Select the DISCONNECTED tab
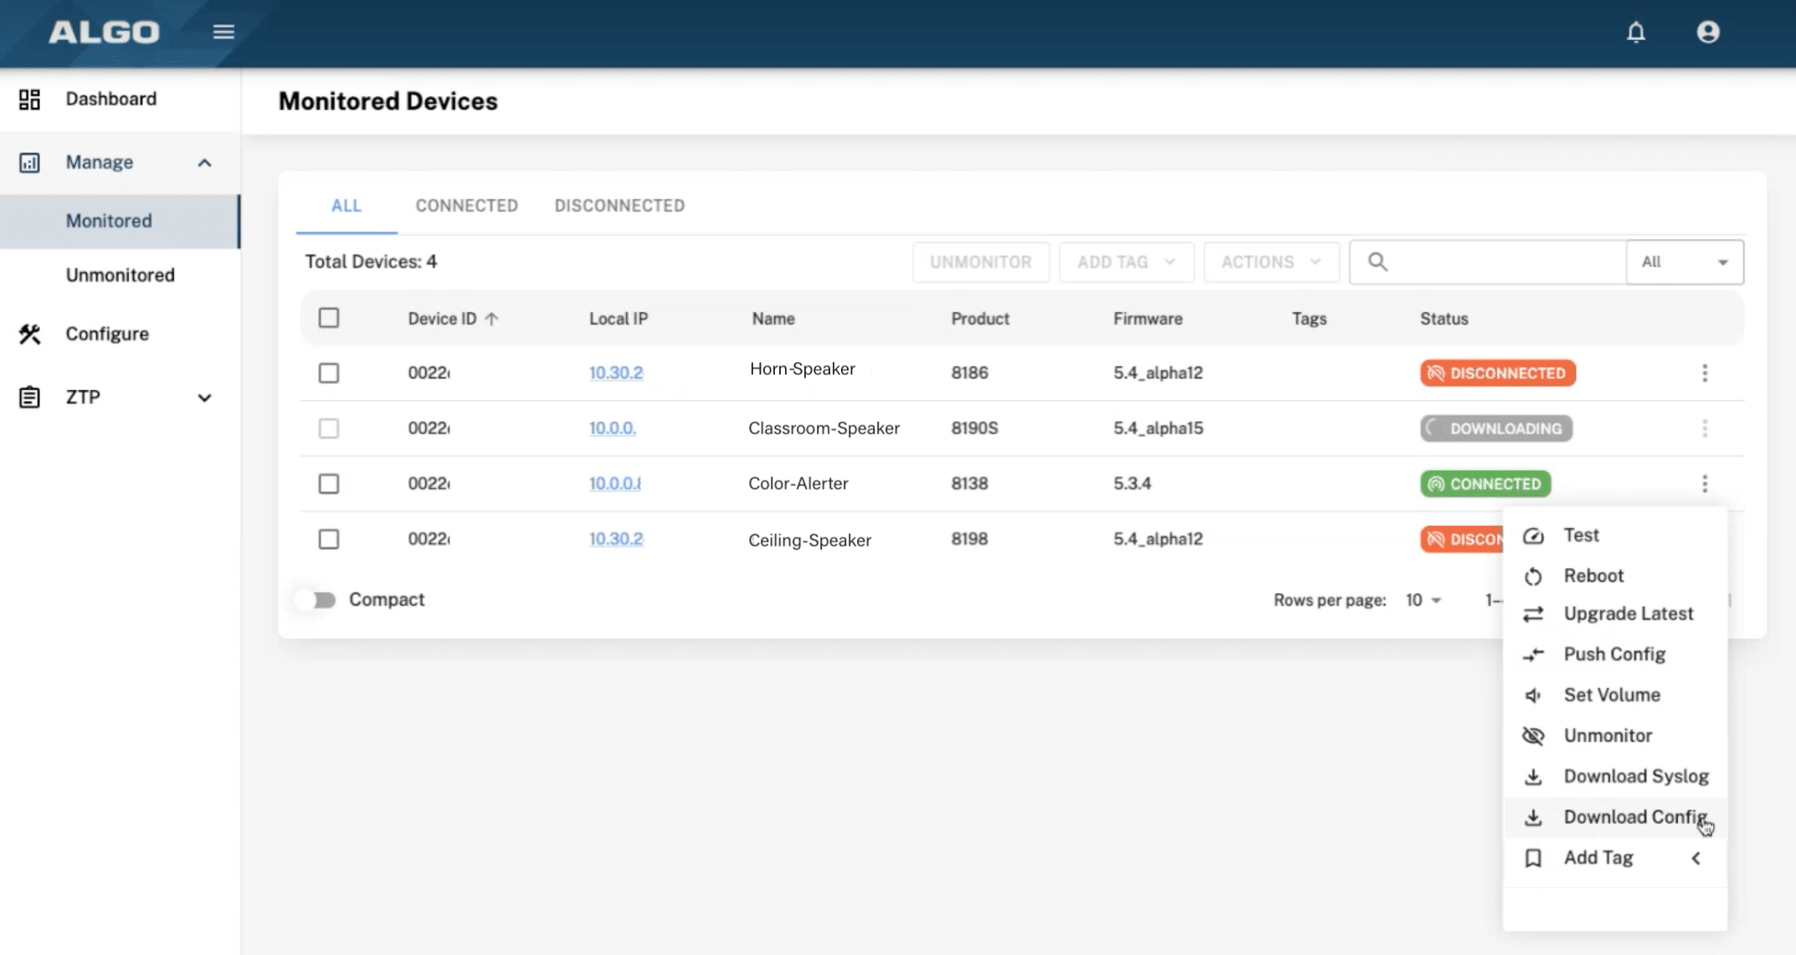 click(618, 206)
